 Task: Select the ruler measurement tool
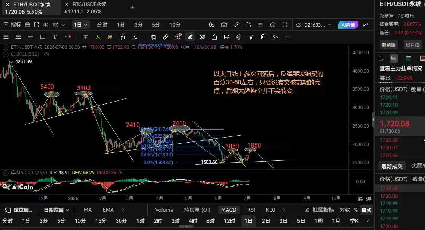coord(166,37)
